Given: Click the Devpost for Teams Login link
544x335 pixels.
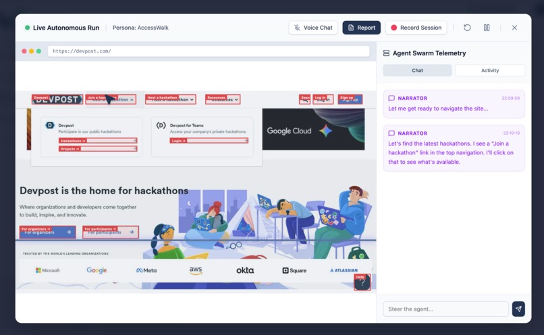Looking at the screenshot, I should (x=209, y=141).
